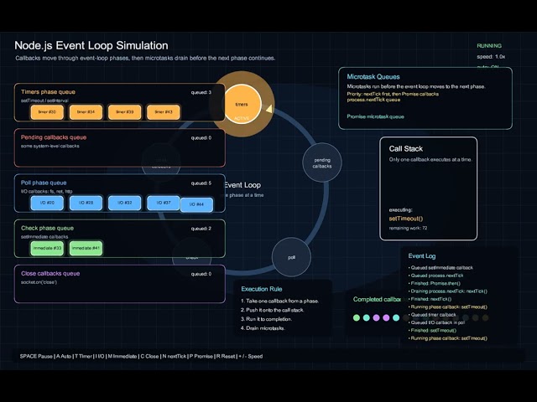Click log entry Queued timer callback
Screen dimensions: 537x402
click(432, 315)
